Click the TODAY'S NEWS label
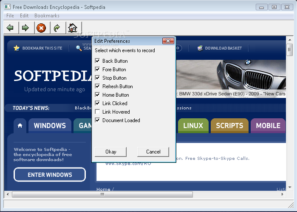 pyautogui.click(x=31, y=108)
